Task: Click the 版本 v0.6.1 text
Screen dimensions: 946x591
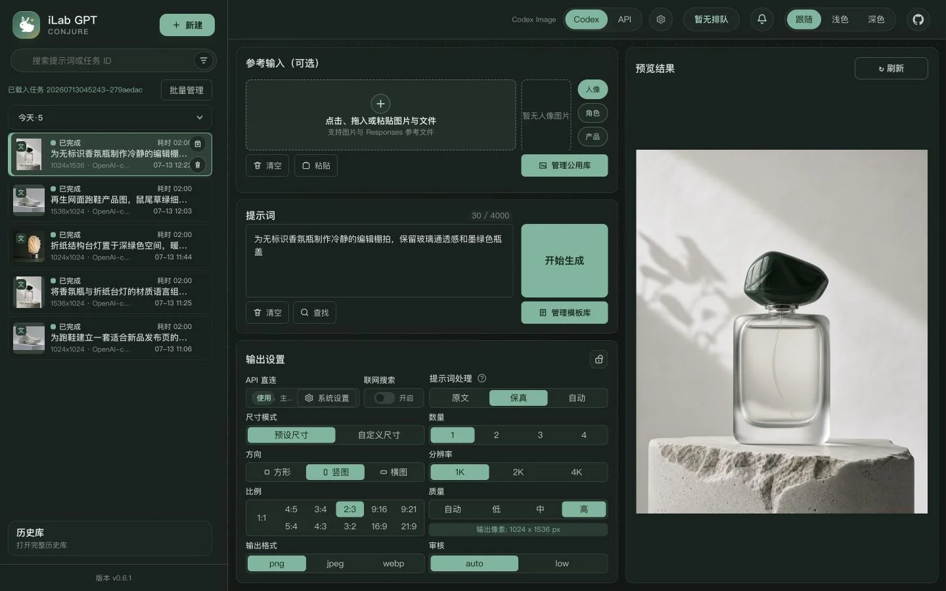Action: (x=114, y=578)
